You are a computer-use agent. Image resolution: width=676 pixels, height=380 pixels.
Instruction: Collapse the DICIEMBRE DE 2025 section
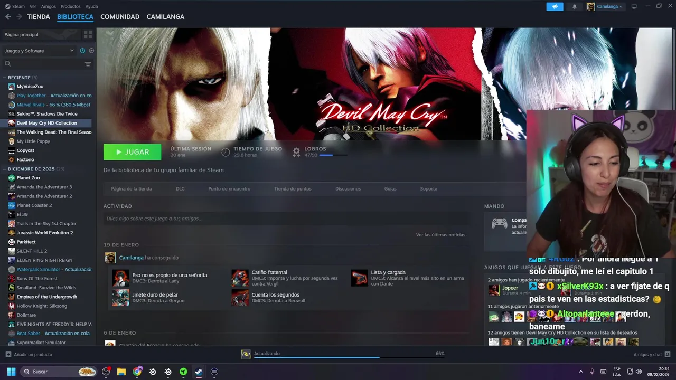point(5,169)
